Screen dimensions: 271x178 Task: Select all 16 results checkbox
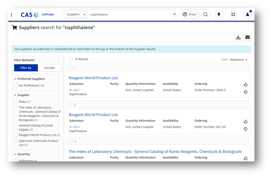[71, 59]
